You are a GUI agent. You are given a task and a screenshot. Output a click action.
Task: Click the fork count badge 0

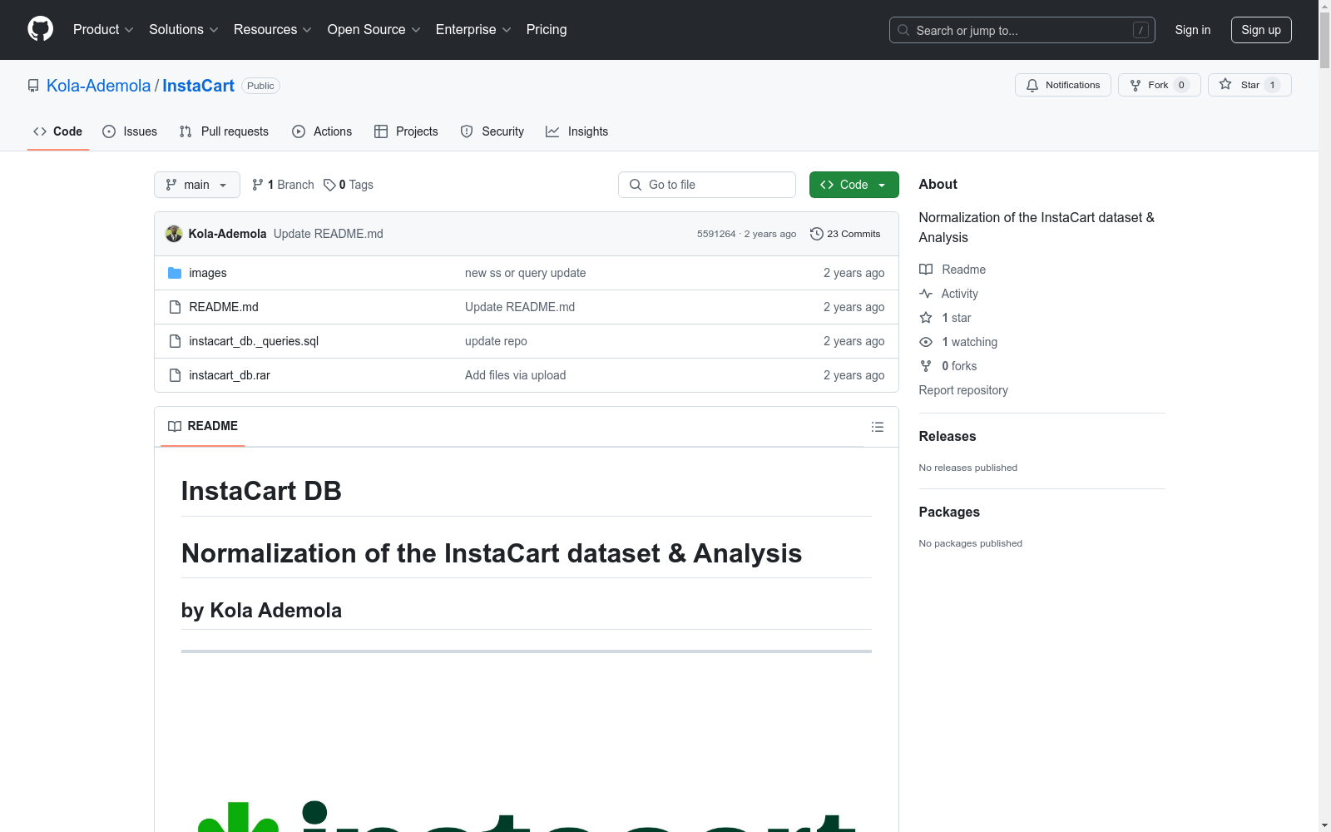pos(1181,85)
